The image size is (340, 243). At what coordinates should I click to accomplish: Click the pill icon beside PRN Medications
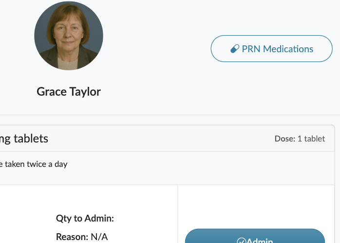click(235, 49)
